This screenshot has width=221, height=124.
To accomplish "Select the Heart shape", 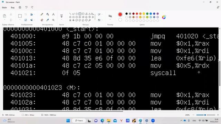I will click(86, 20).
